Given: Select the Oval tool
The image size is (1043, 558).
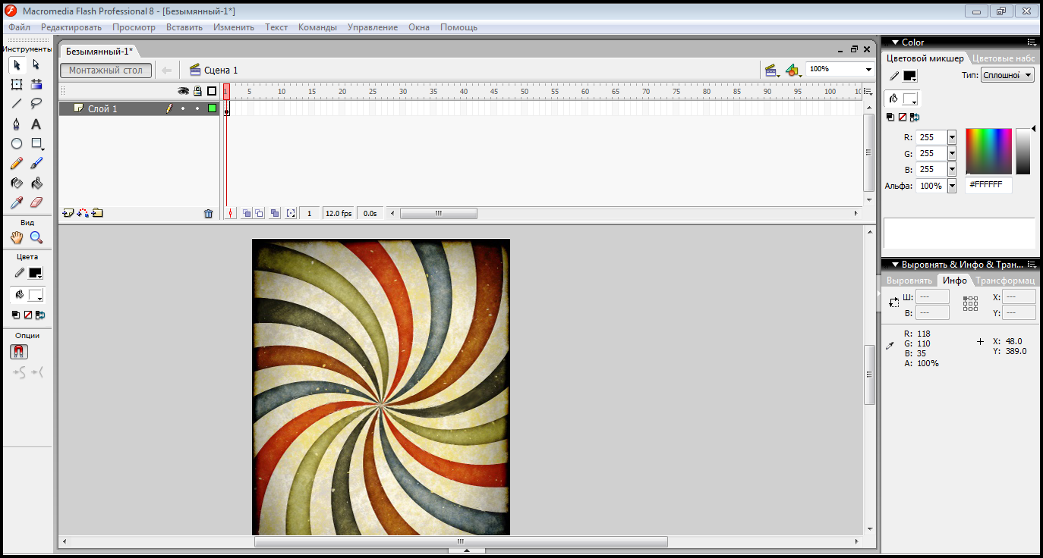Looking at the screenshot, I should click(17, 143).
